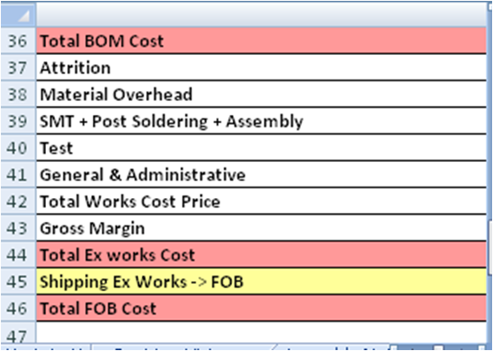
Task: Select row header 41
Action: click(18, 174)
